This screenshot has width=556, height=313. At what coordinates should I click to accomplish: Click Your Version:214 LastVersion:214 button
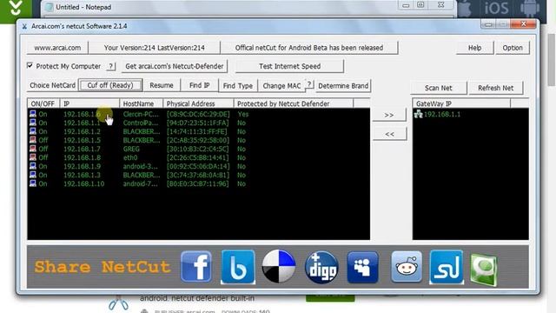[x=155, y=48]
